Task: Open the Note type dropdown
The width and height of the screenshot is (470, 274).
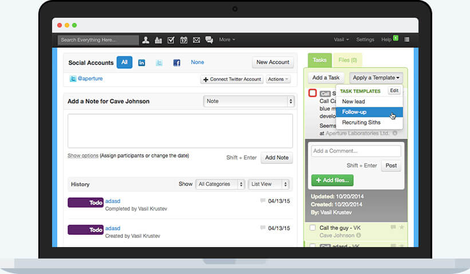Action: (x=248, y=101)
